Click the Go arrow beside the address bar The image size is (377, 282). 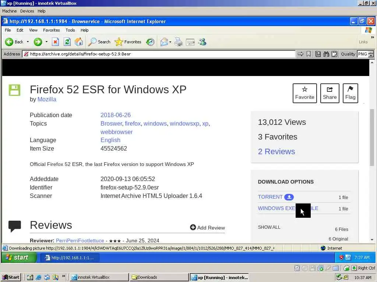[300, 54]
